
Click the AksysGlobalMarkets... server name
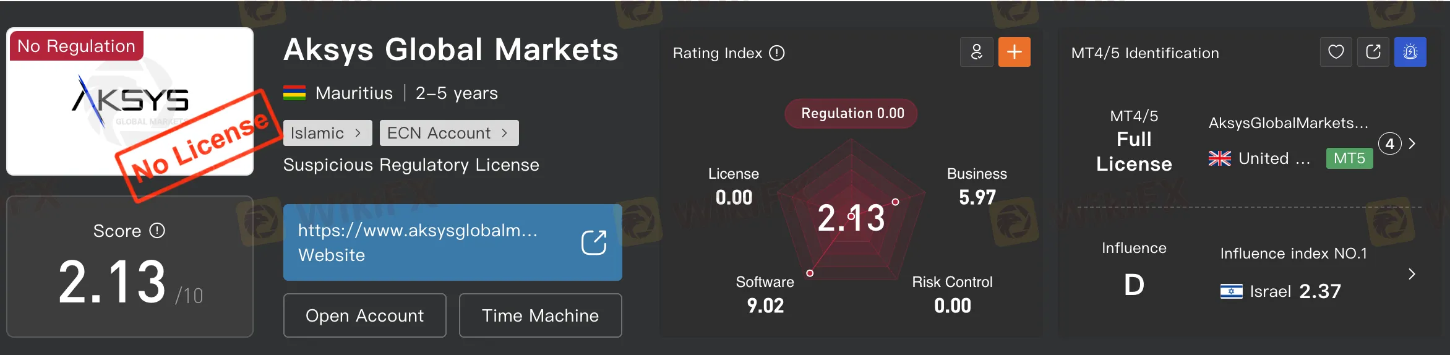1289,123
